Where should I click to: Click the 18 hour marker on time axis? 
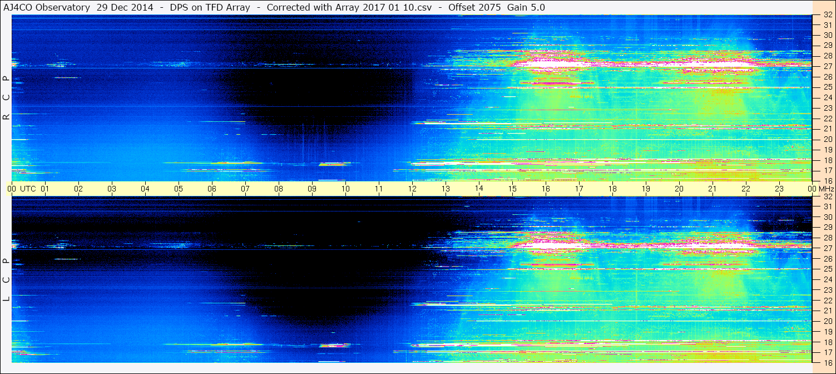(x=612, y=189)
